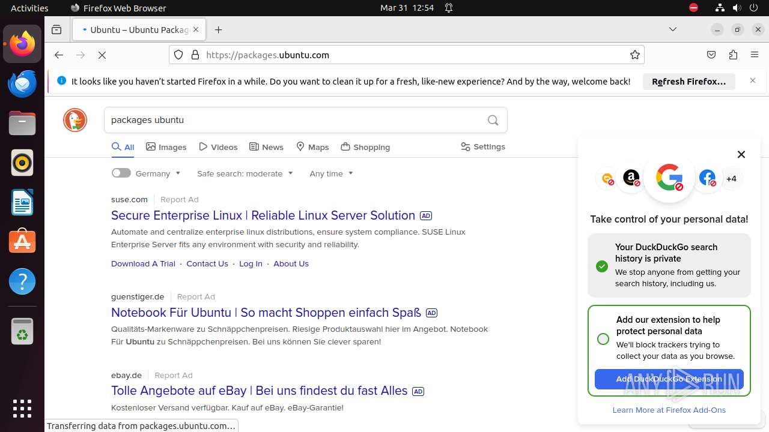
Task: Go back to previous page
Action: [58, 55]
